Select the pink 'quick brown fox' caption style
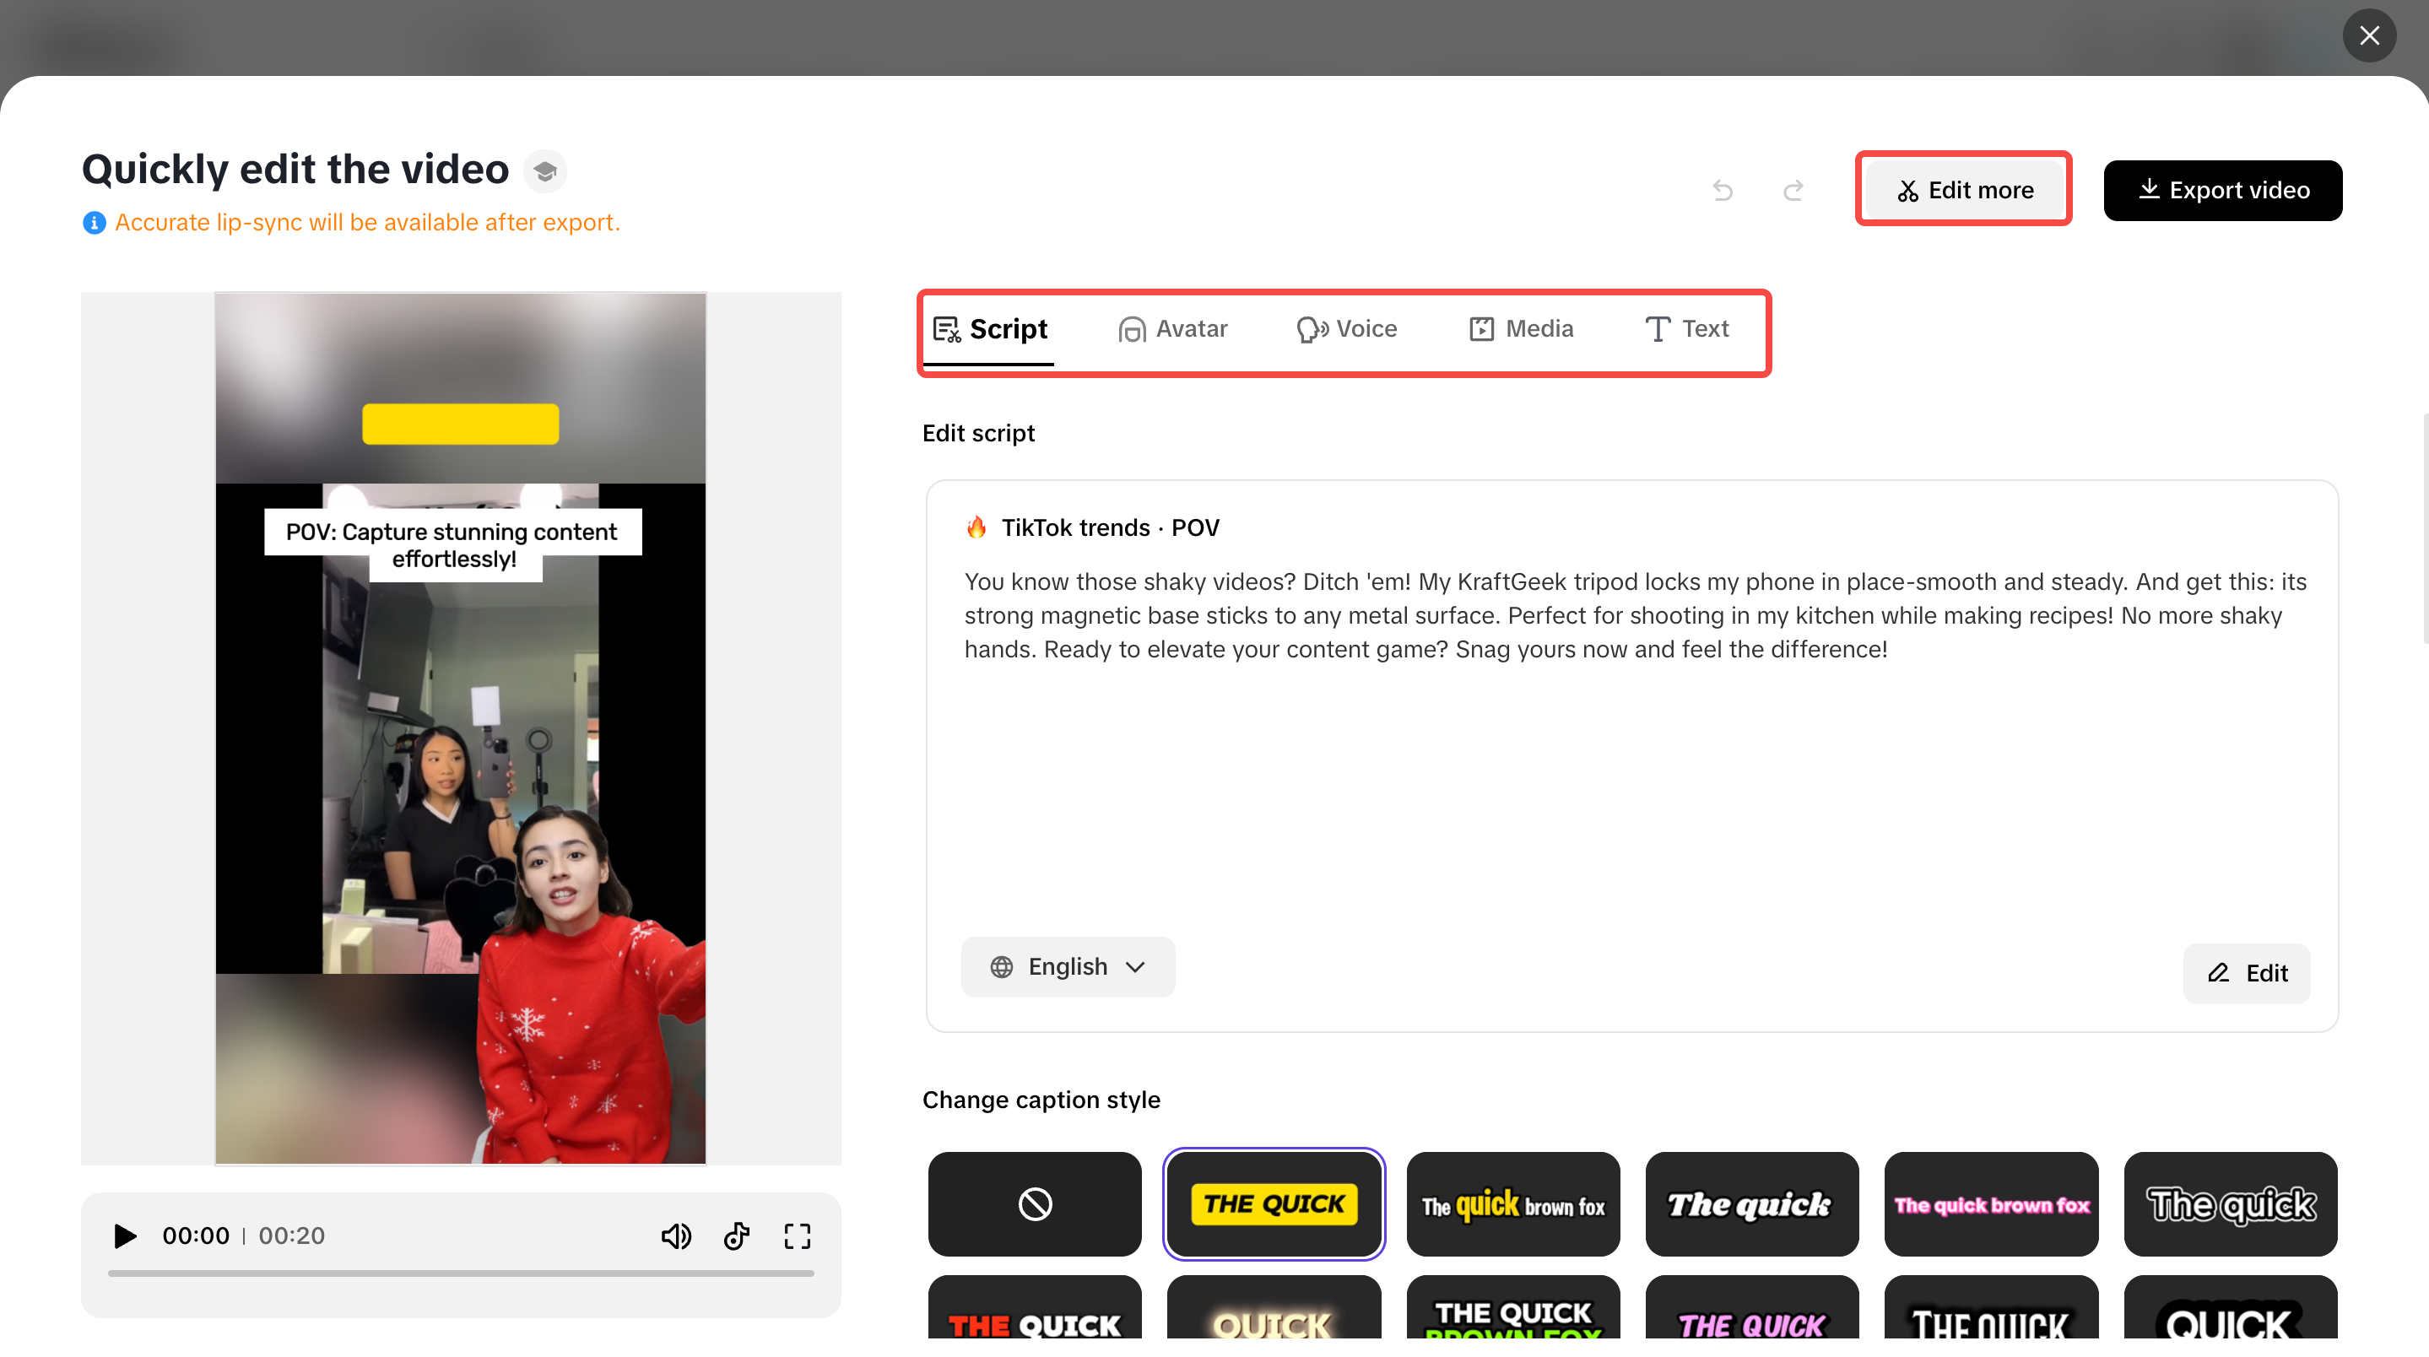This screenshot has width=2429, height=1357. [x=1990, y=1204]
